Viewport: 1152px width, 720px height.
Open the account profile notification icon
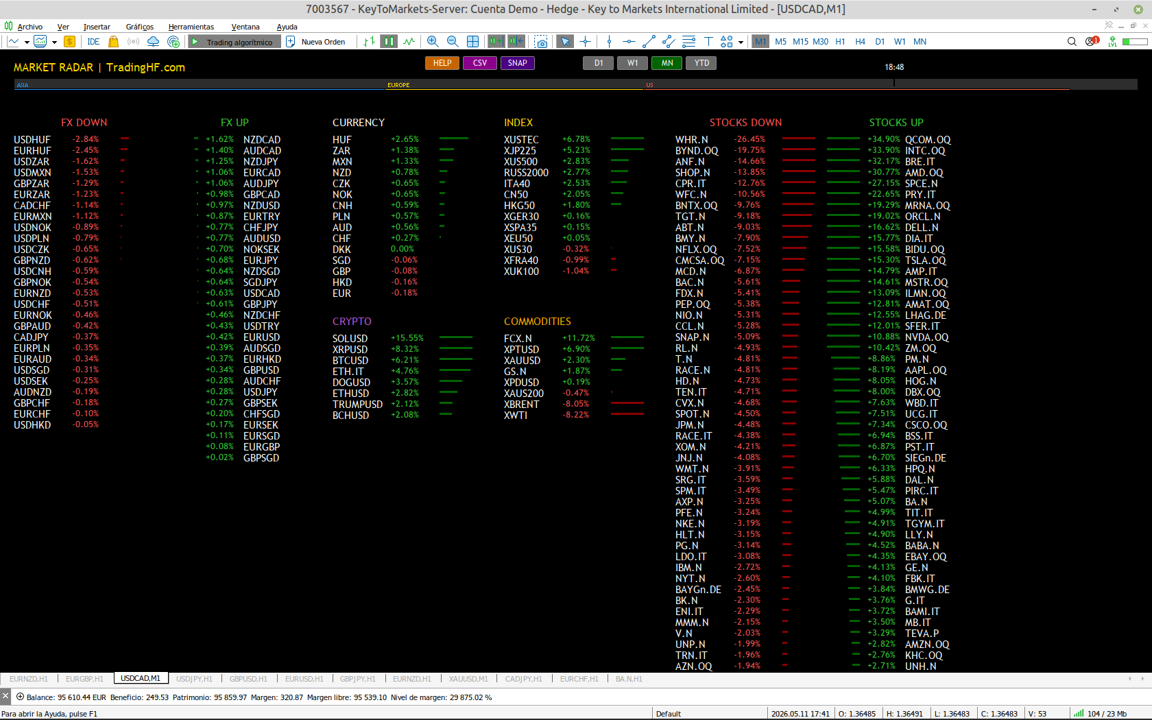tap(1092, 42)
